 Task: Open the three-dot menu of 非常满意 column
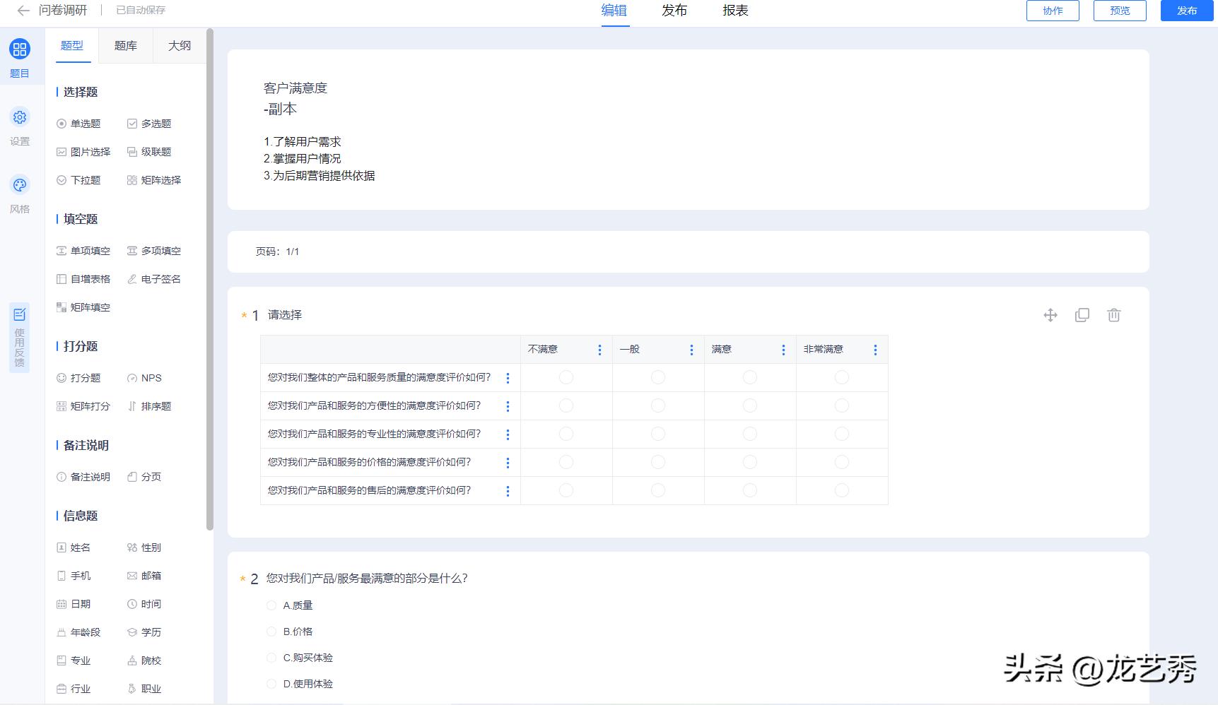(x=875, y=349)
